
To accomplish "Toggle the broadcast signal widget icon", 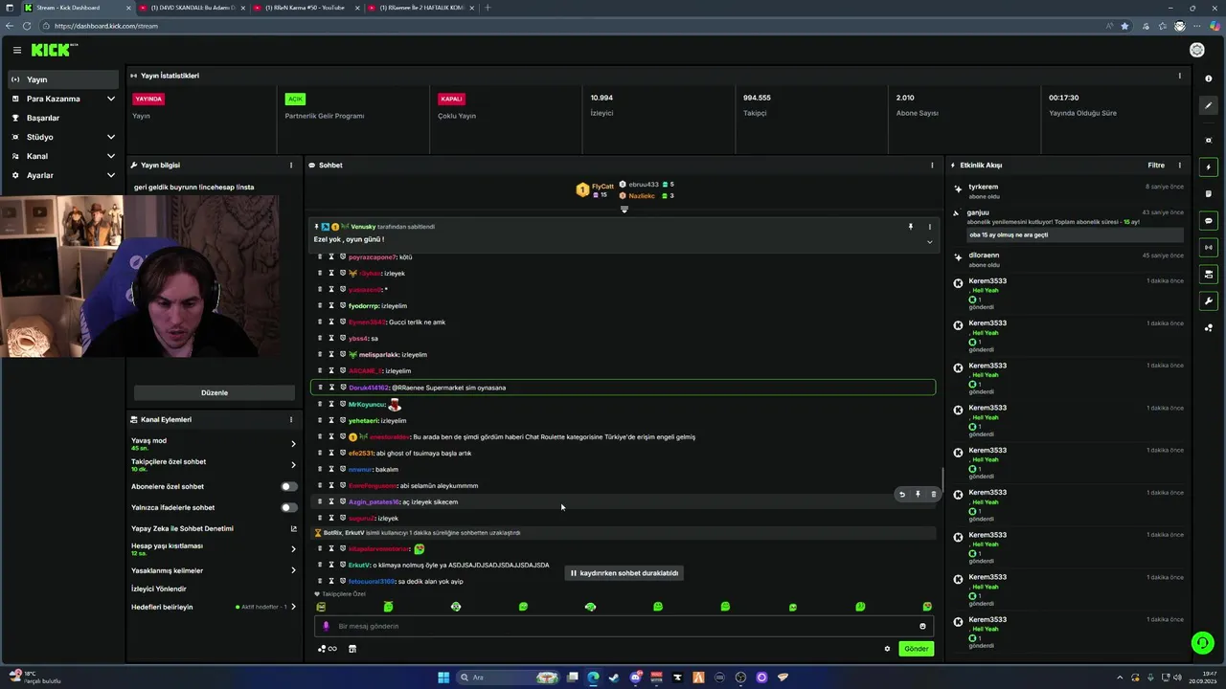I will (1209, 247).
